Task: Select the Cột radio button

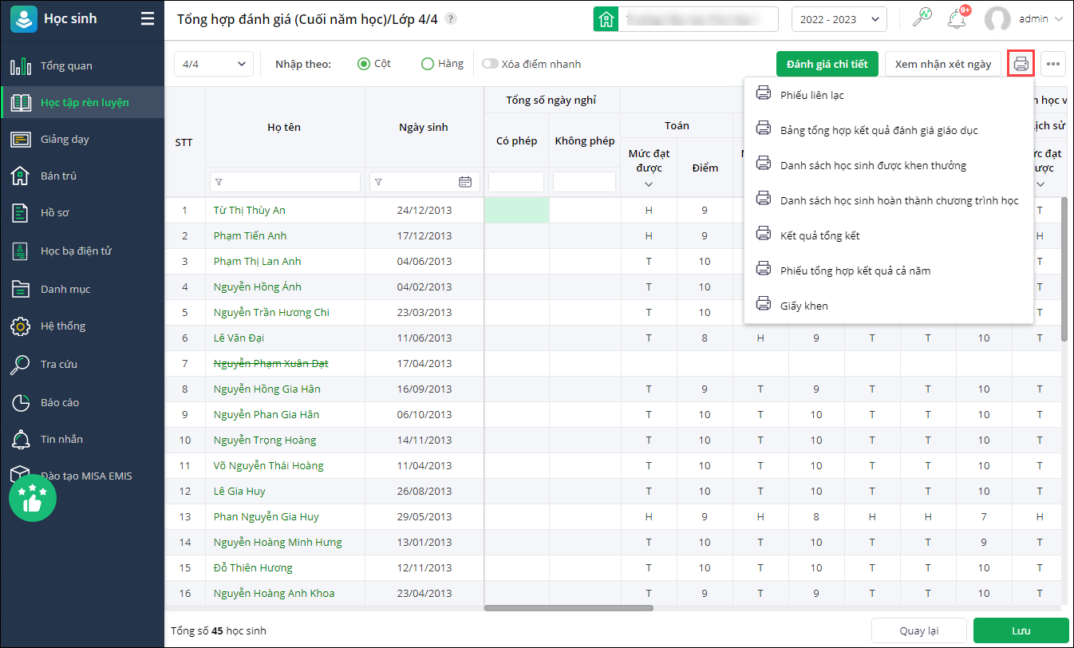Action: click(364, 64)
